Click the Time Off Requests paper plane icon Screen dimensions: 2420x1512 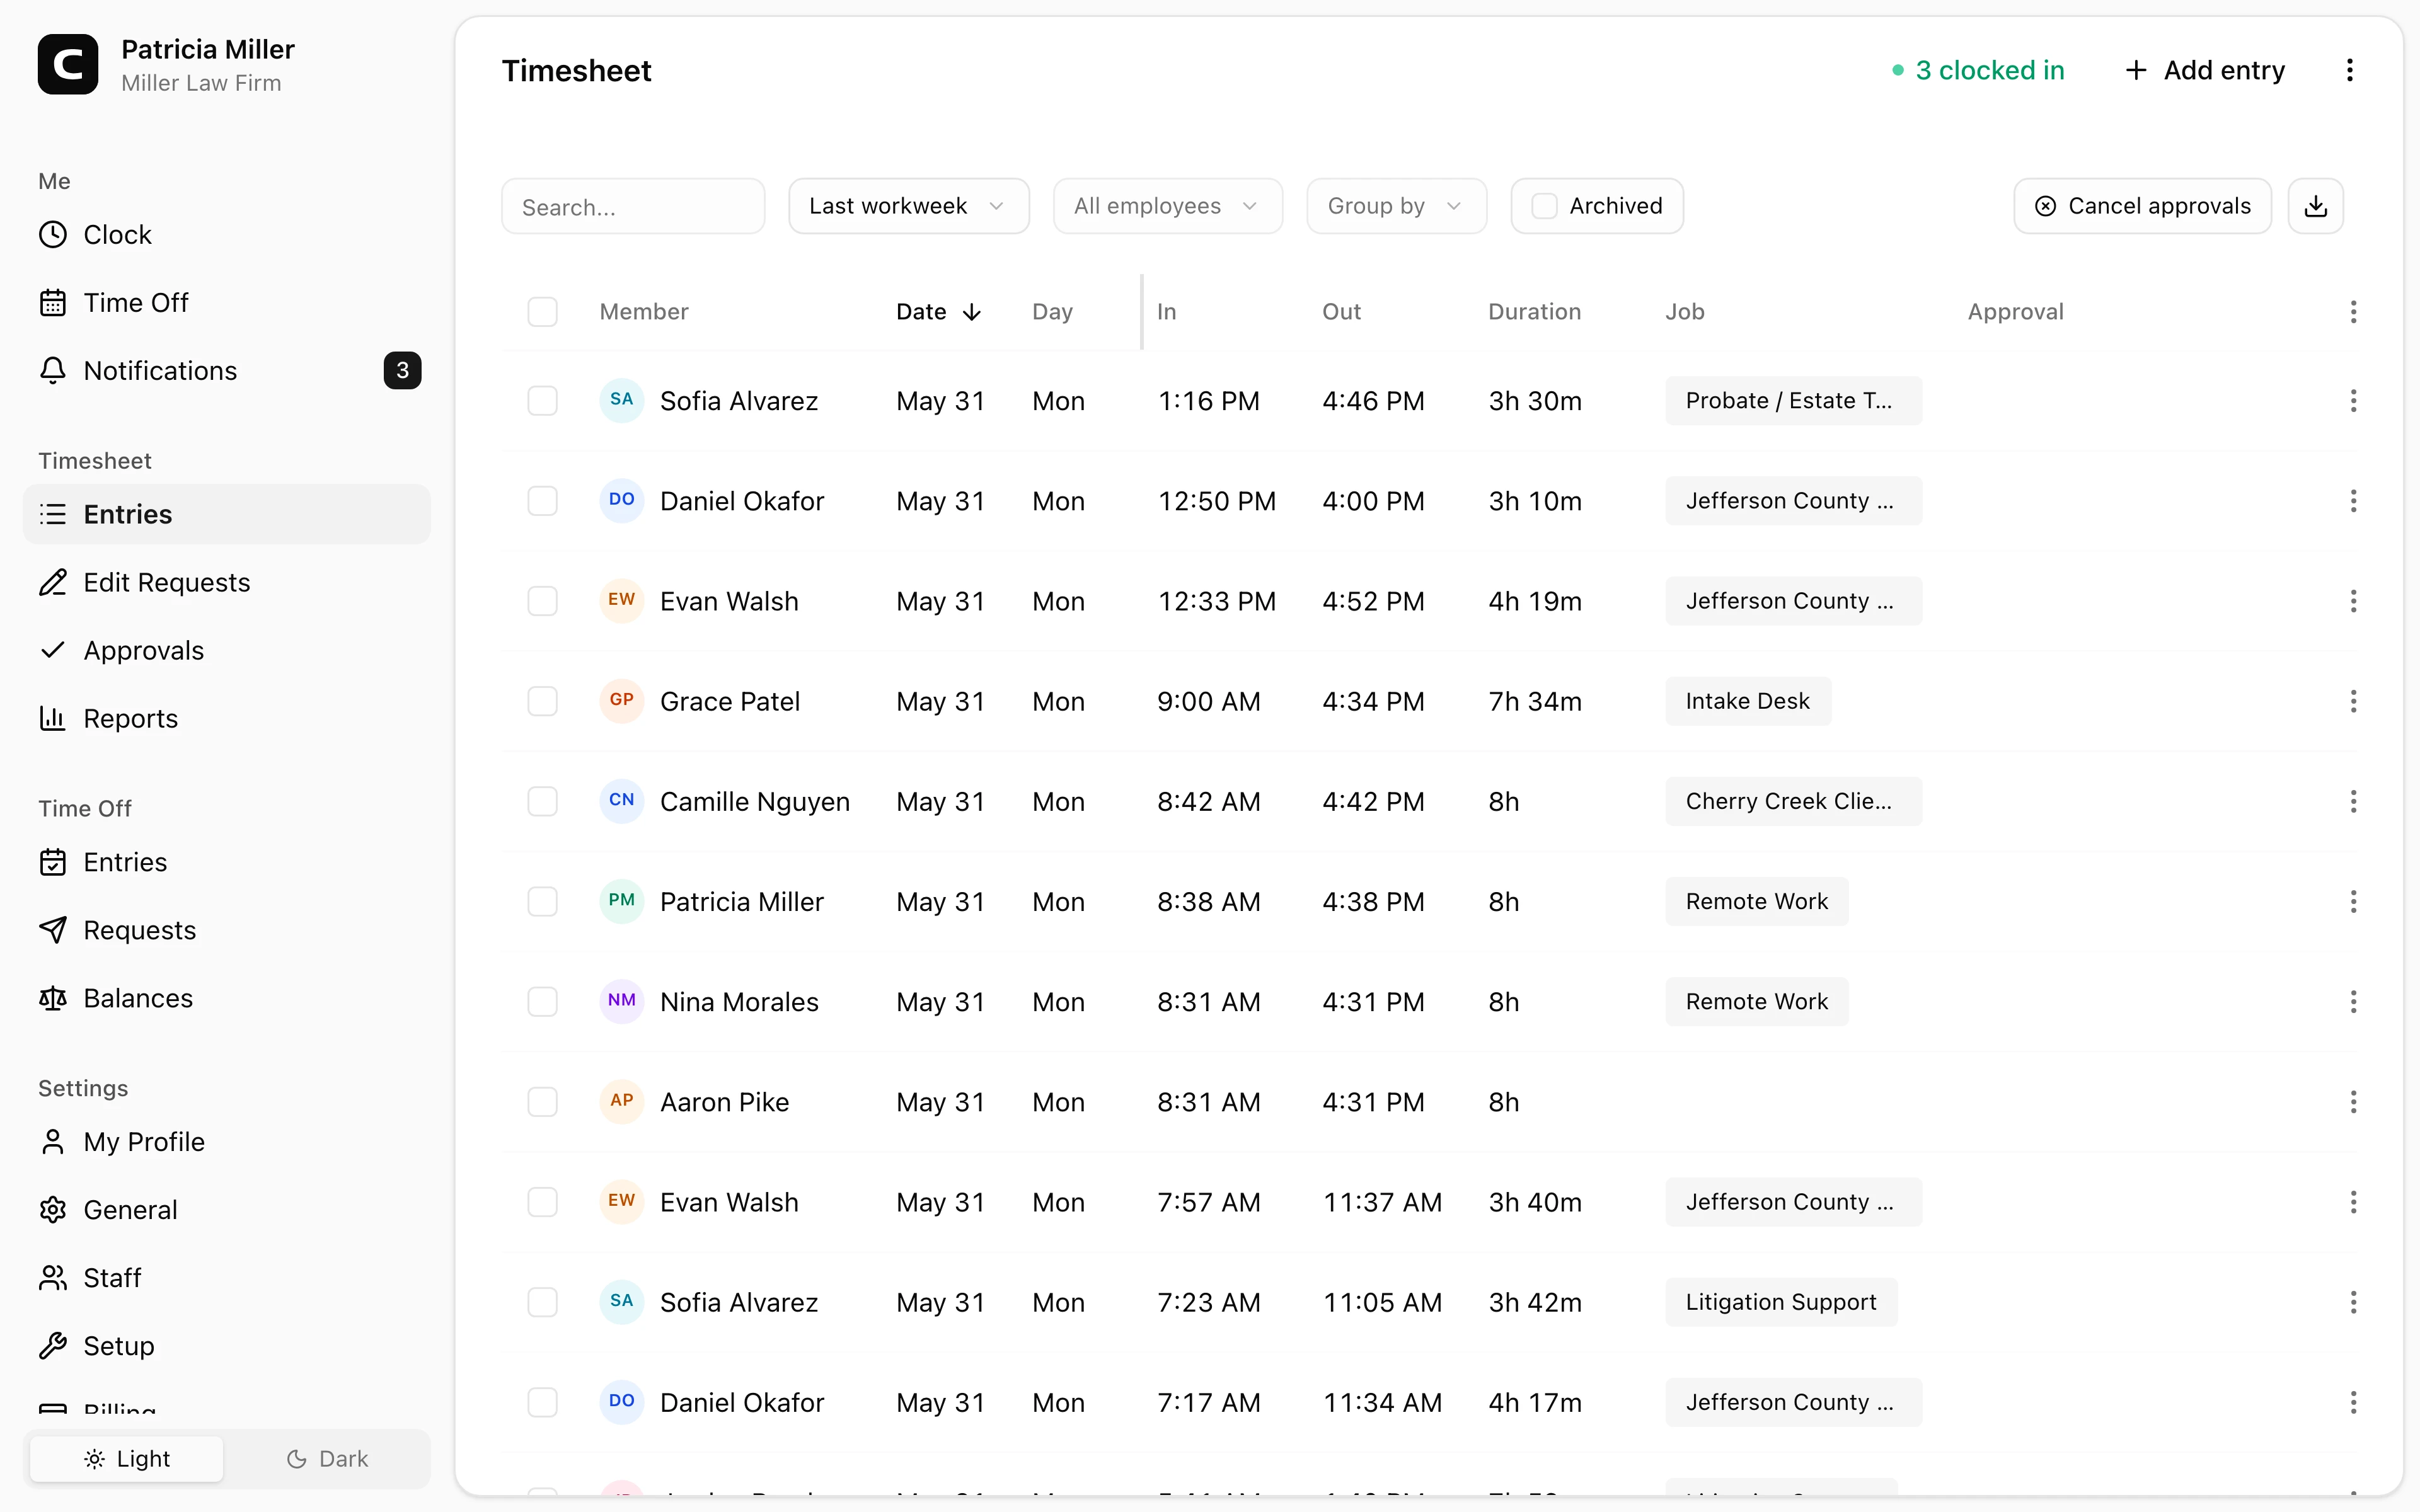(53, 931)
